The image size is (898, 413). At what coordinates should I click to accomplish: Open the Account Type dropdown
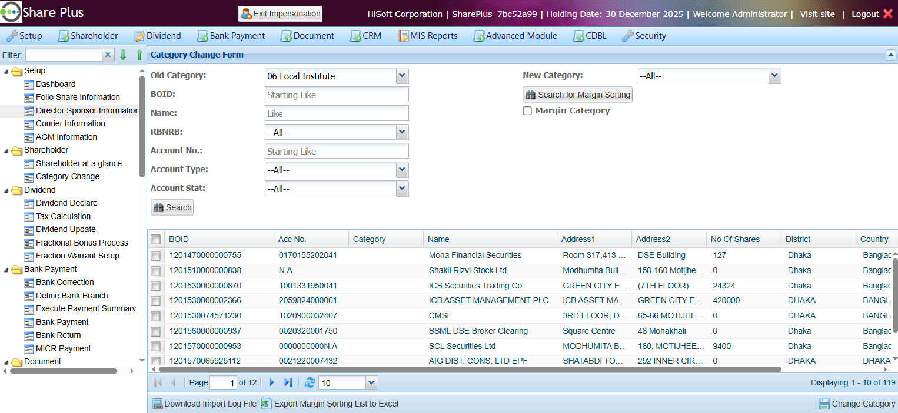pos(403,170)
